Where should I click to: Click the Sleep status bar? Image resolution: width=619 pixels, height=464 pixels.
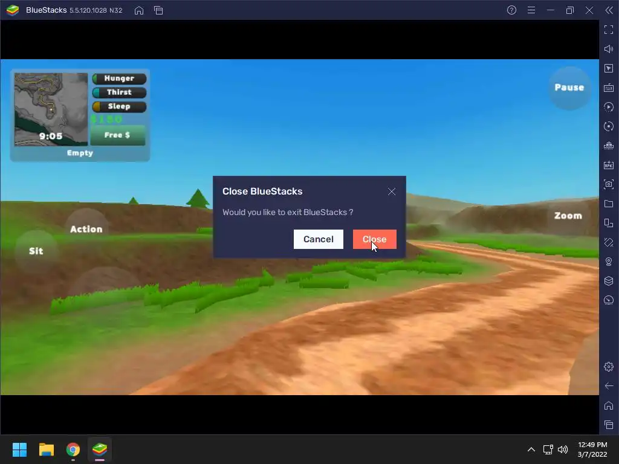pos(119,106)
